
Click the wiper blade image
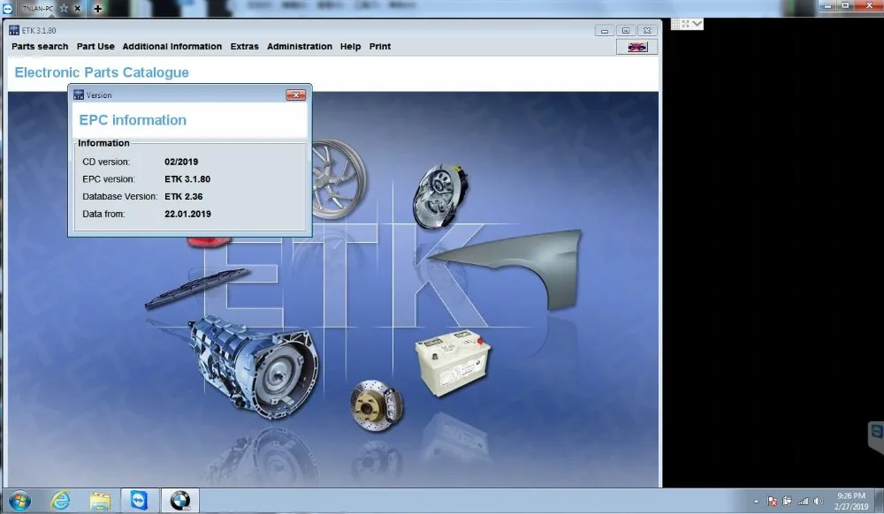(197, 288)
